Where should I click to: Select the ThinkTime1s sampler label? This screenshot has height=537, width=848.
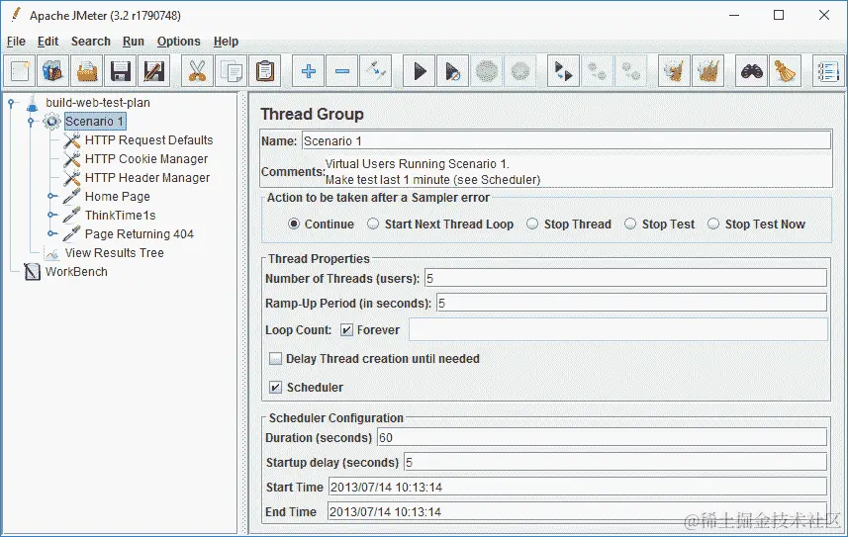(120, 216)
